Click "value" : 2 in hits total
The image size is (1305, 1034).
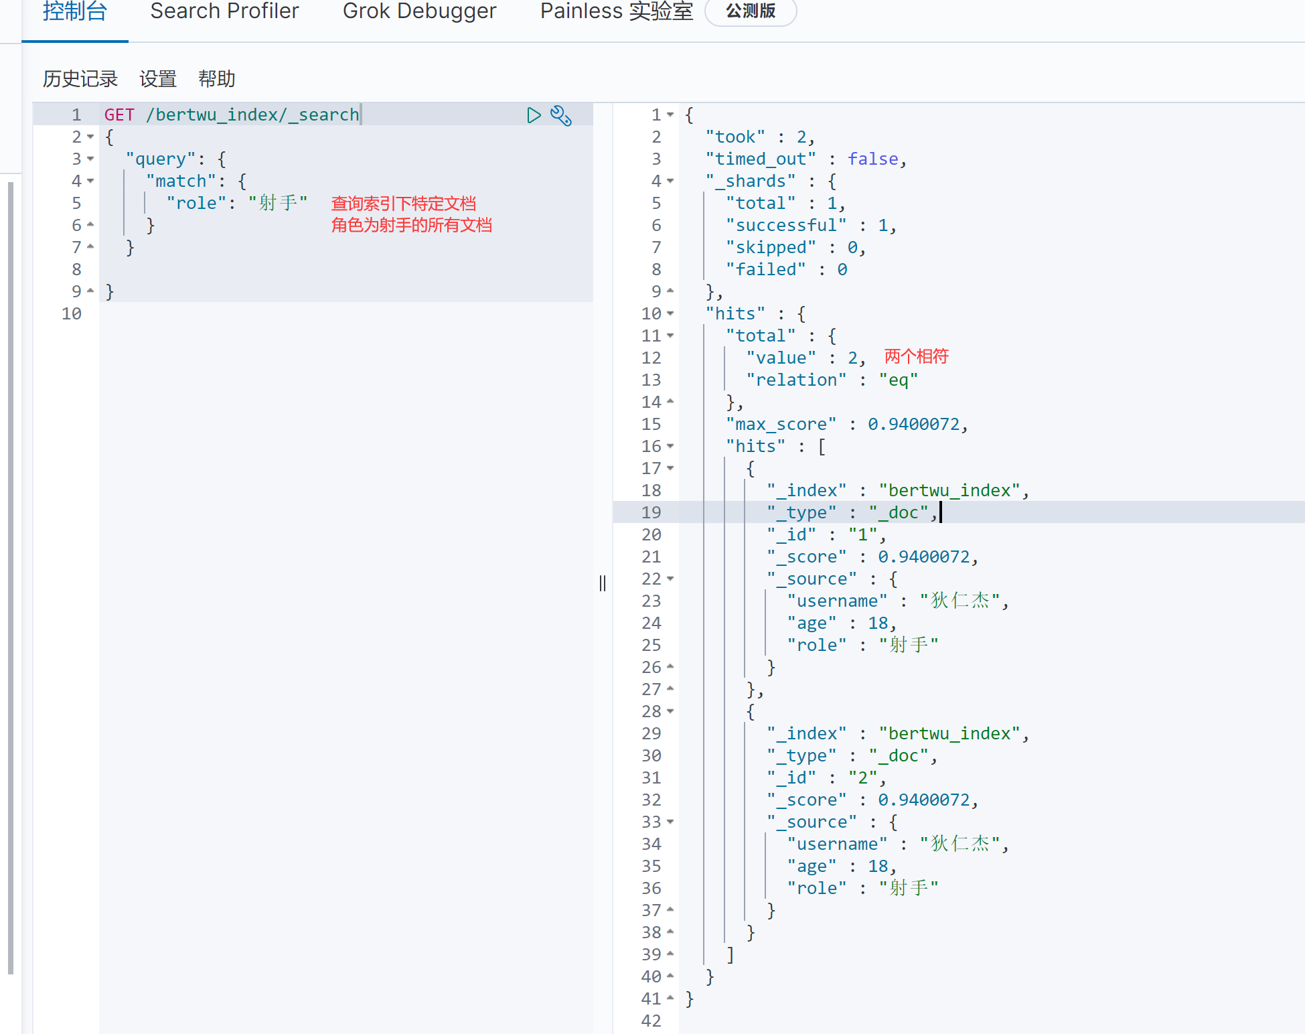point(806,358)
